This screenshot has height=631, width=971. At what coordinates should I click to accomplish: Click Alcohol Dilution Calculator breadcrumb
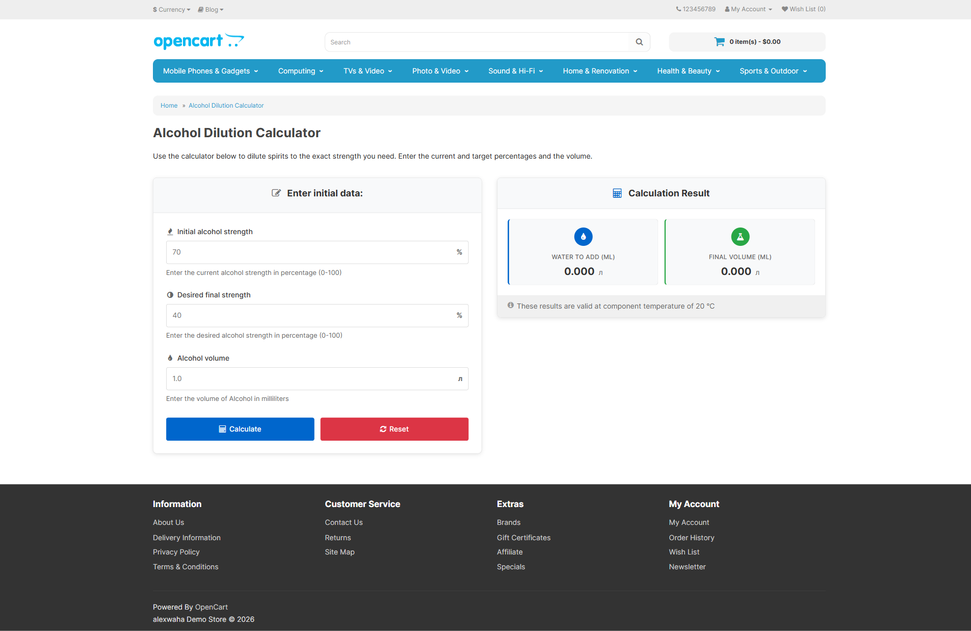[226, 106]
